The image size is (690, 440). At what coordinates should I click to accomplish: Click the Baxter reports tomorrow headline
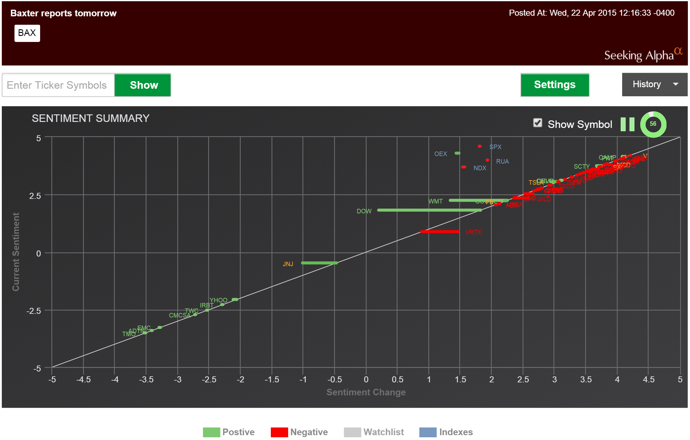pos(63,13)
